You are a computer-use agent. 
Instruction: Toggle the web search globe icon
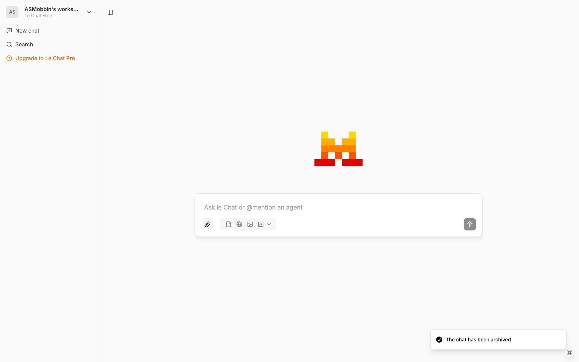coord(239,224)
